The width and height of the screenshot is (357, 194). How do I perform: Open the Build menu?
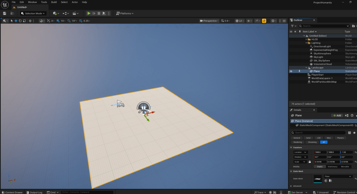54,2
